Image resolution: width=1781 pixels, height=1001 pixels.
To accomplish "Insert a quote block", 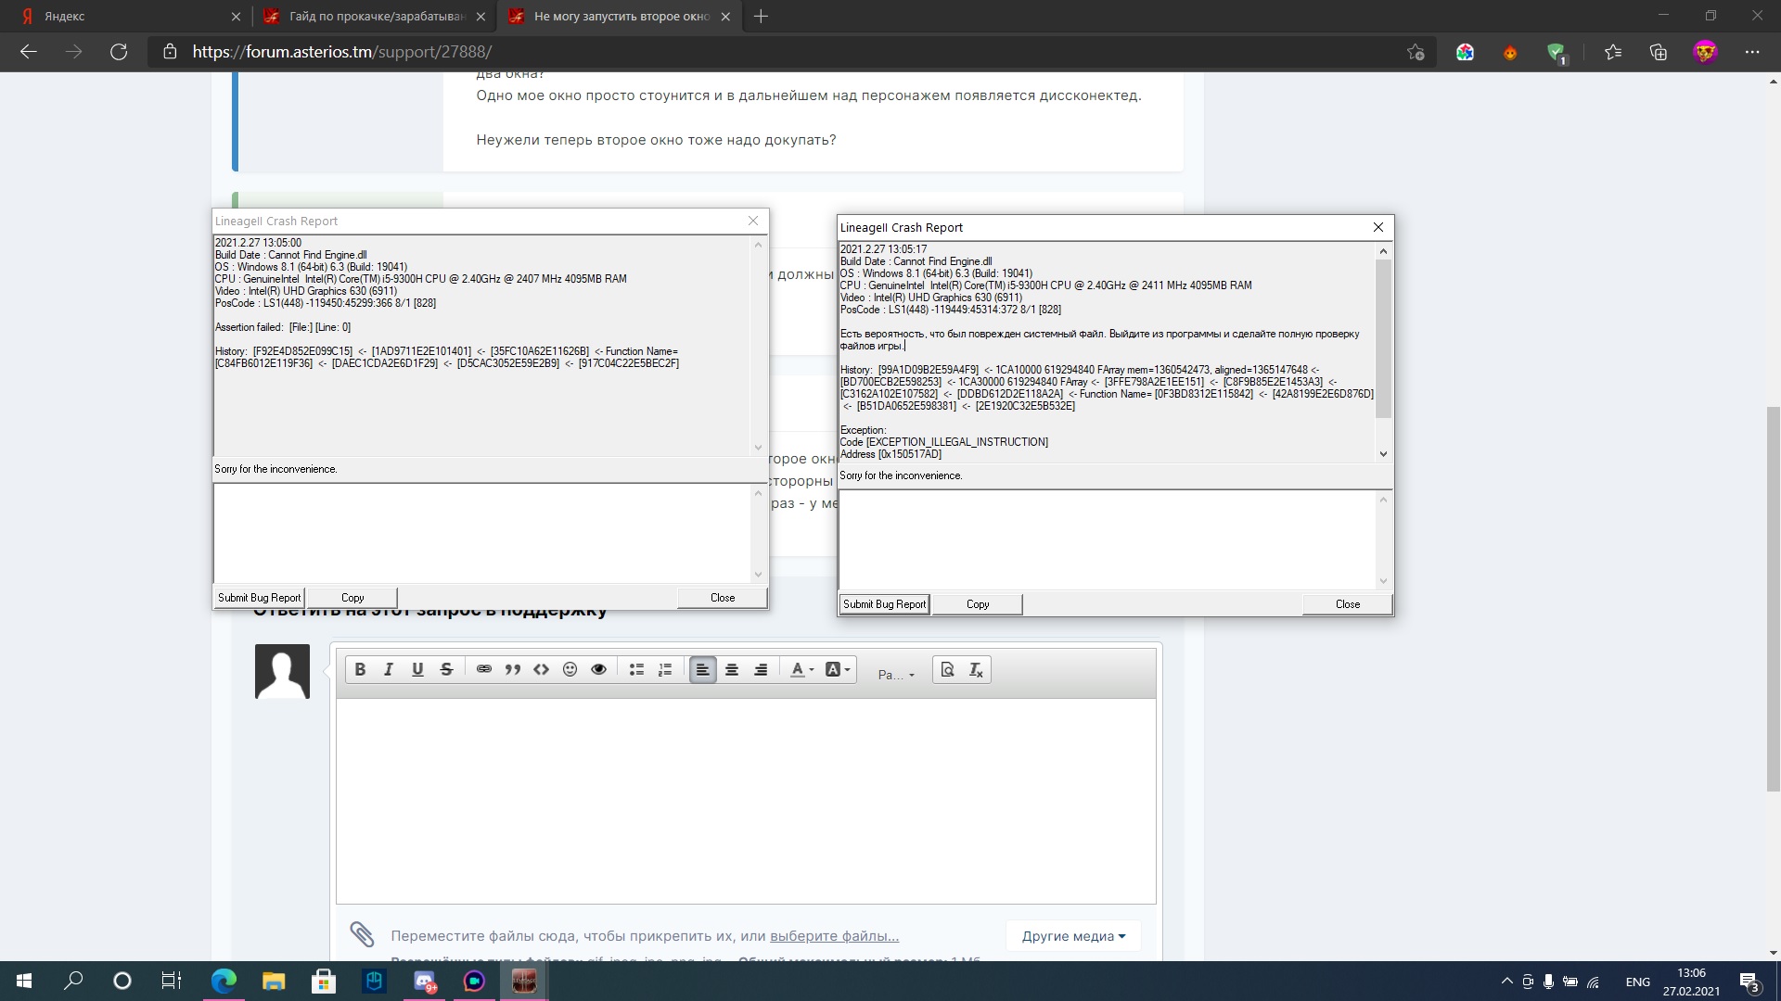I will point(512,669).
